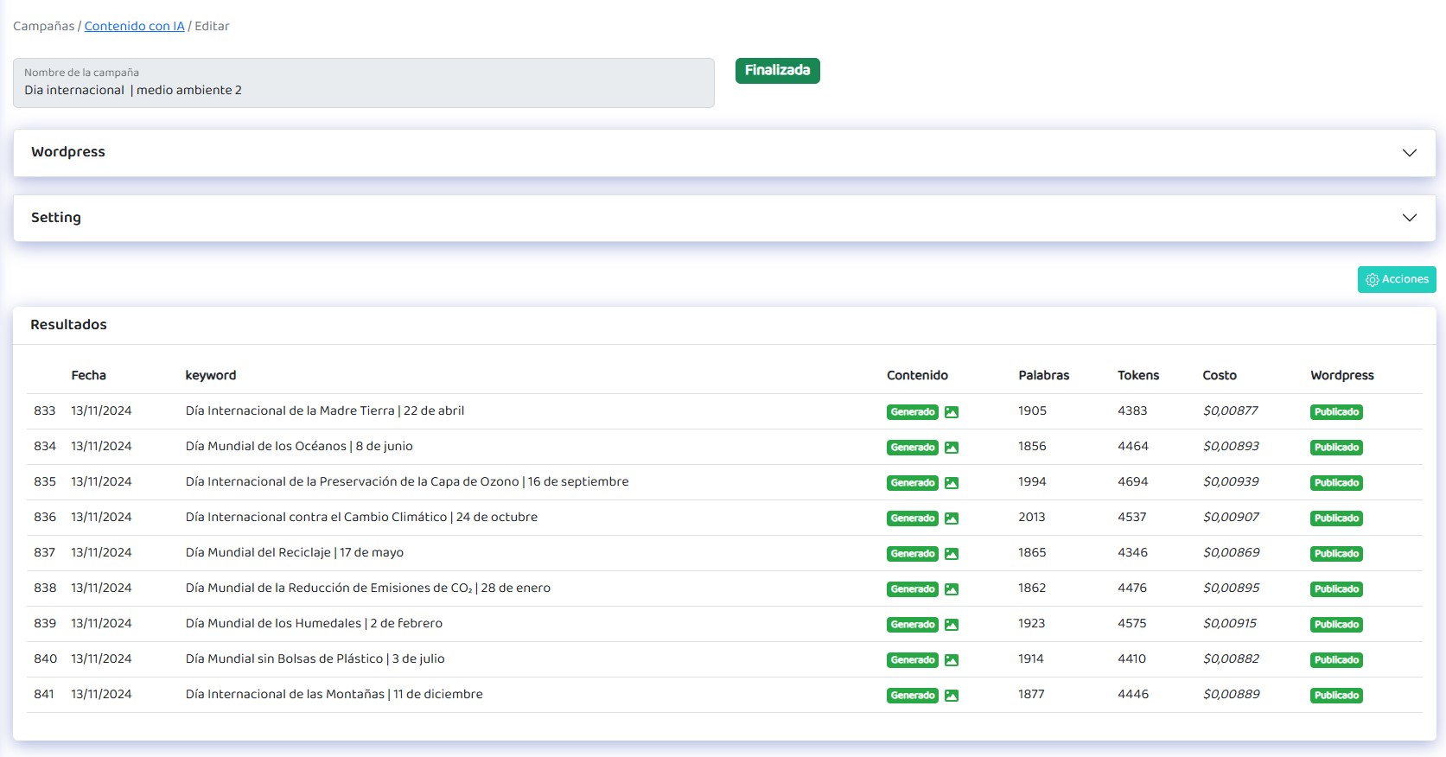Click image icon for Montañas row
Image resolution: width=1446 pixels, height=757 pixels.
pyautogui.click(x=951, y=696)
